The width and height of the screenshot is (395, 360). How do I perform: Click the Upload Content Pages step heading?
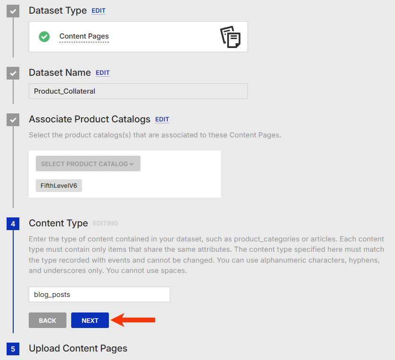tap(78, 349)
